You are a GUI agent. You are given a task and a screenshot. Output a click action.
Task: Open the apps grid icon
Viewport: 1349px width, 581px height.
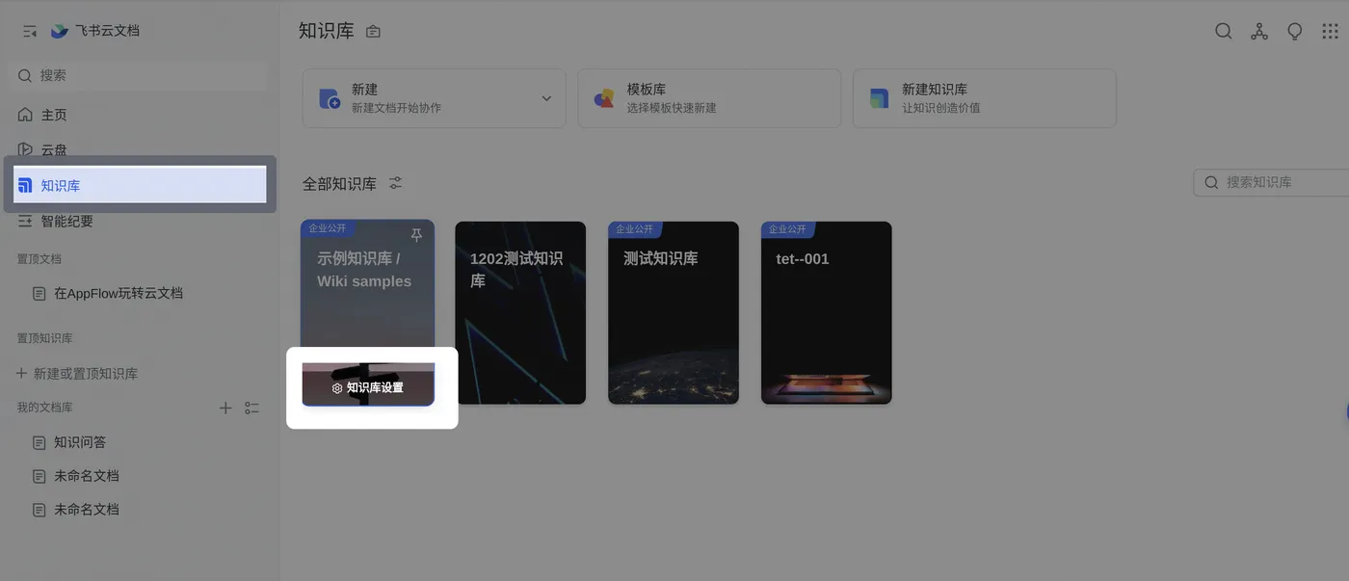1331,31
